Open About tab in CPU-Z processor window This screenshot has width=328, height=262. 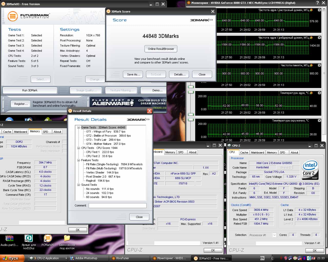pos(294,152)
